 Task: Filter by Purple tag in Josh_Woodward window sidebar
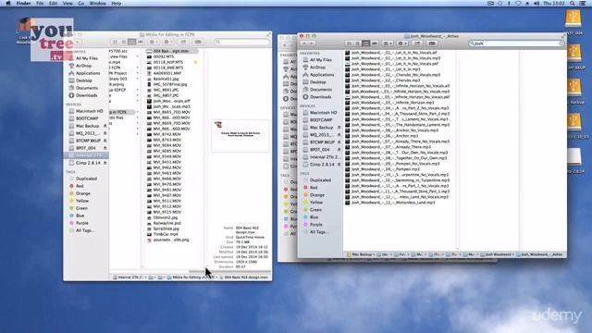[x=316, y=225]
